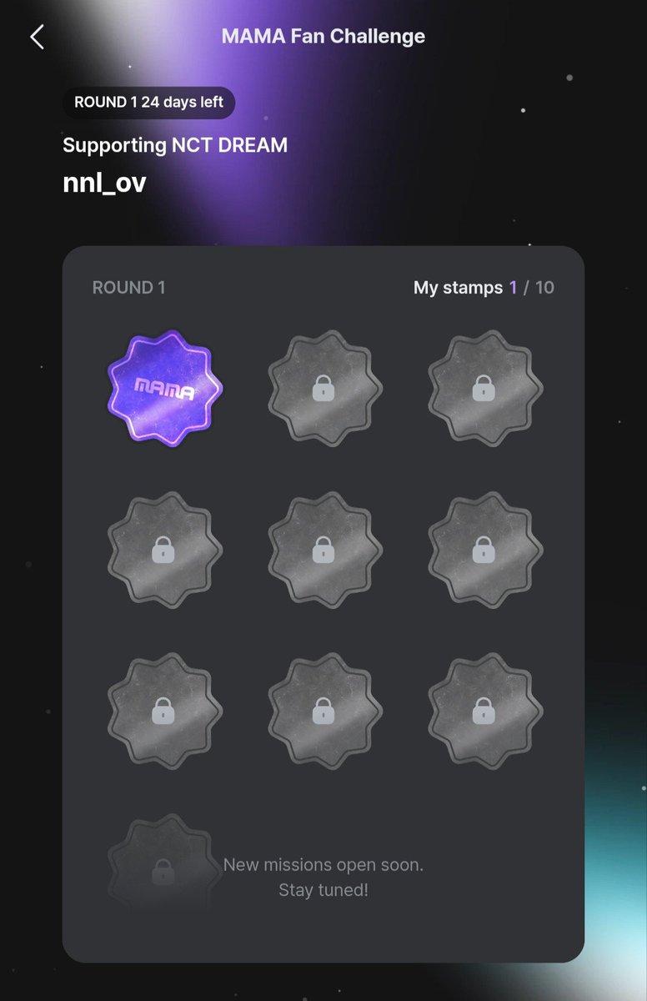This screenshot has height=1001, width=647.
Task: Open the earned purple MAMA stamp
Action: (165, 388)
